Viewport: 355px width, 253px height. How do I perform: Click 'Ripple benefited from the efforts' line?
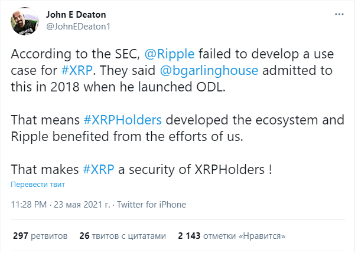pos(127,136)
